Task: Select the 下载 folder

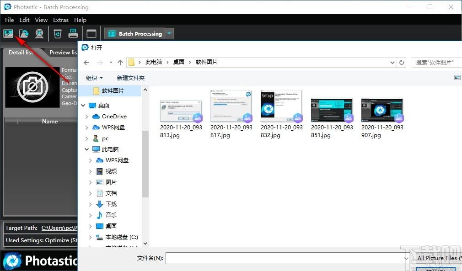Action: tap(111, 204)
